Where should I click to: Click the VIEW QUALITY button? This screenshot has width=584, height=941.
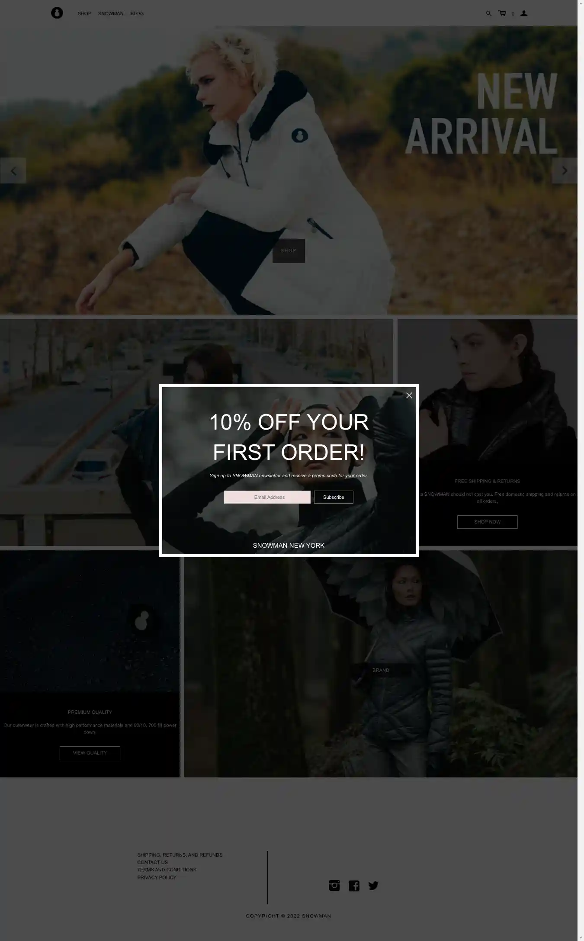point(90,753)
